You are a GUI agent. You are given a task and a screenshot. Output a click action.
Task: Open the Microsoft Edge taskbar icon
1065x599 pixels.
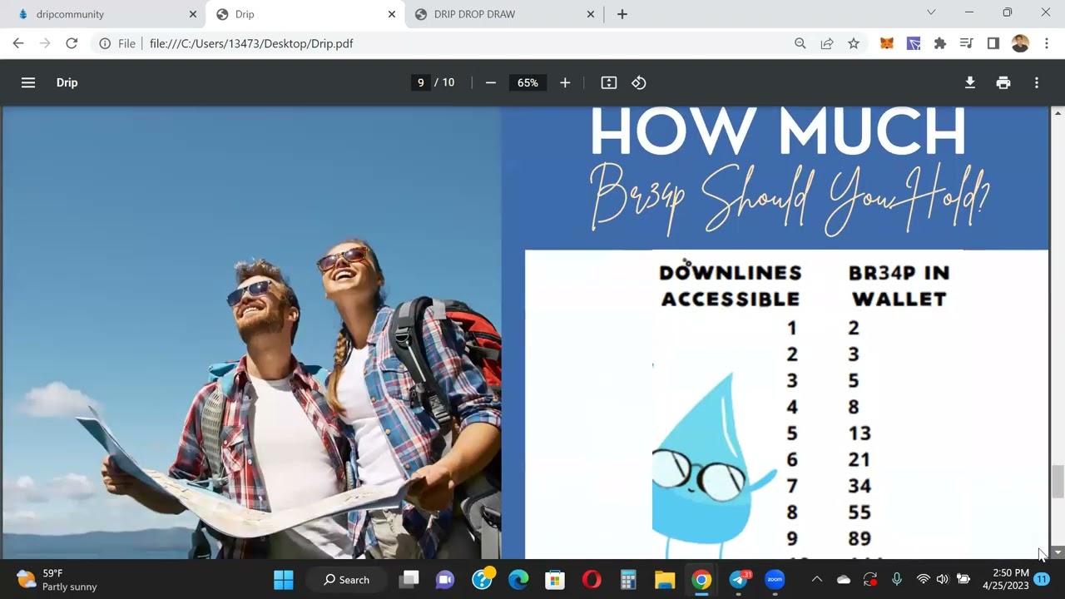pyautogui.click(x=518, y=579)
